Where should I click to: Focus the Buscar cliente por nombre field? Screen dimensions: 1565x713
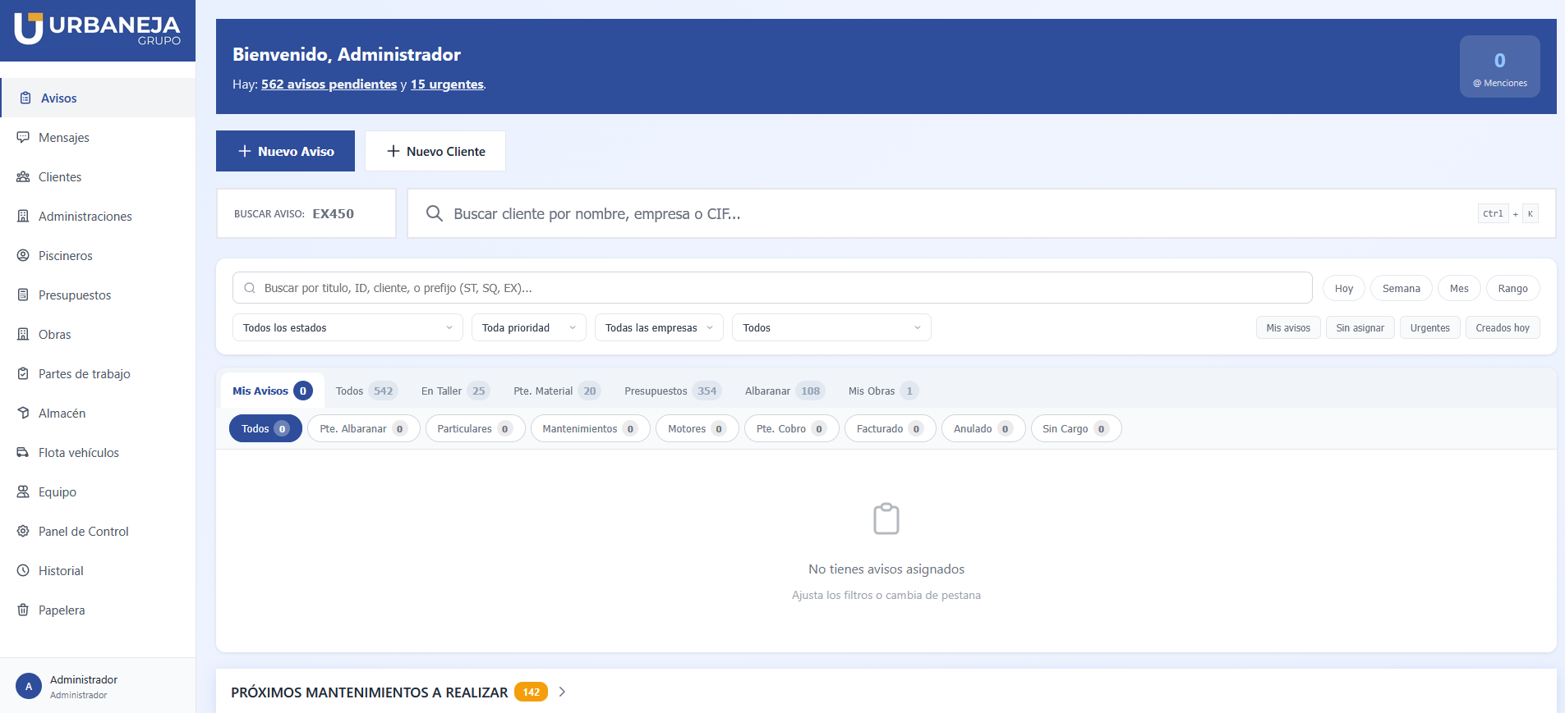click(982, 213)
